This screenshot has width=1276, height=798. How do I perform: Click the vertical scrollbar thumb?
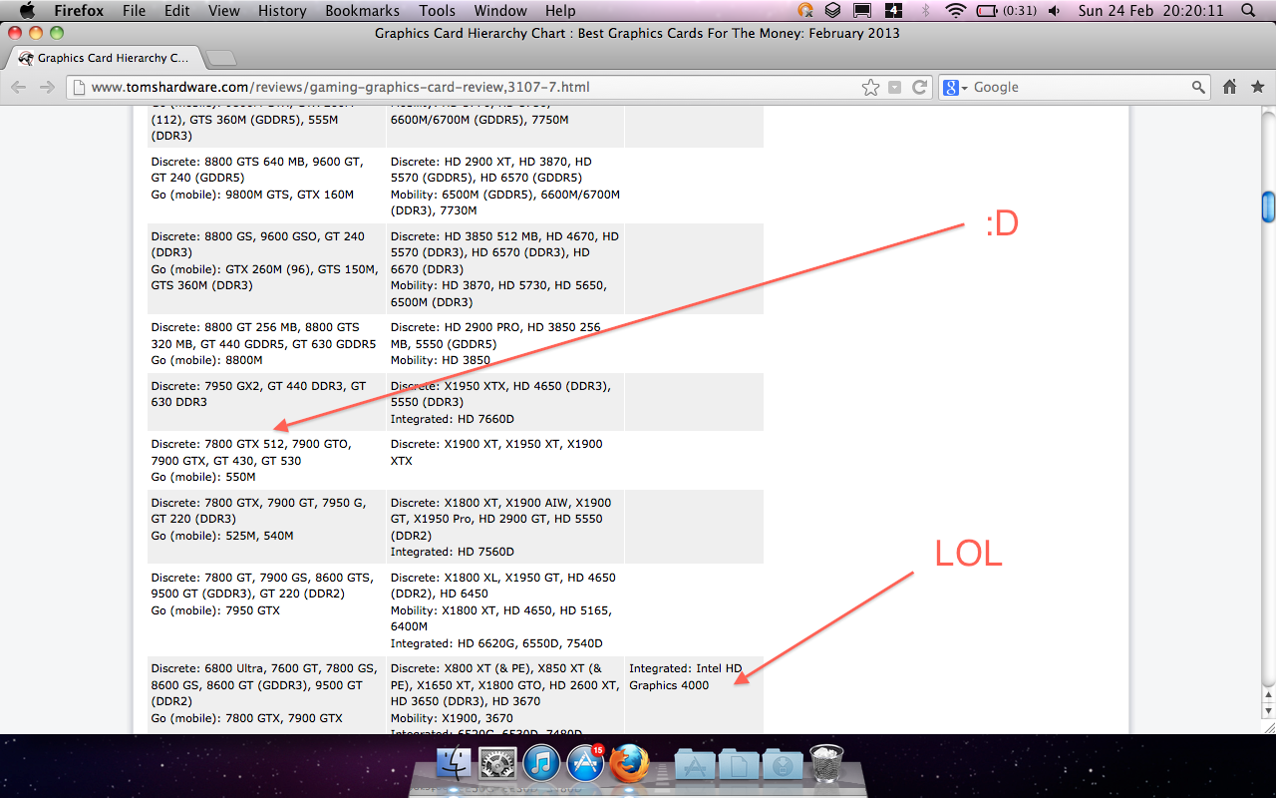tap(1268, 206)
